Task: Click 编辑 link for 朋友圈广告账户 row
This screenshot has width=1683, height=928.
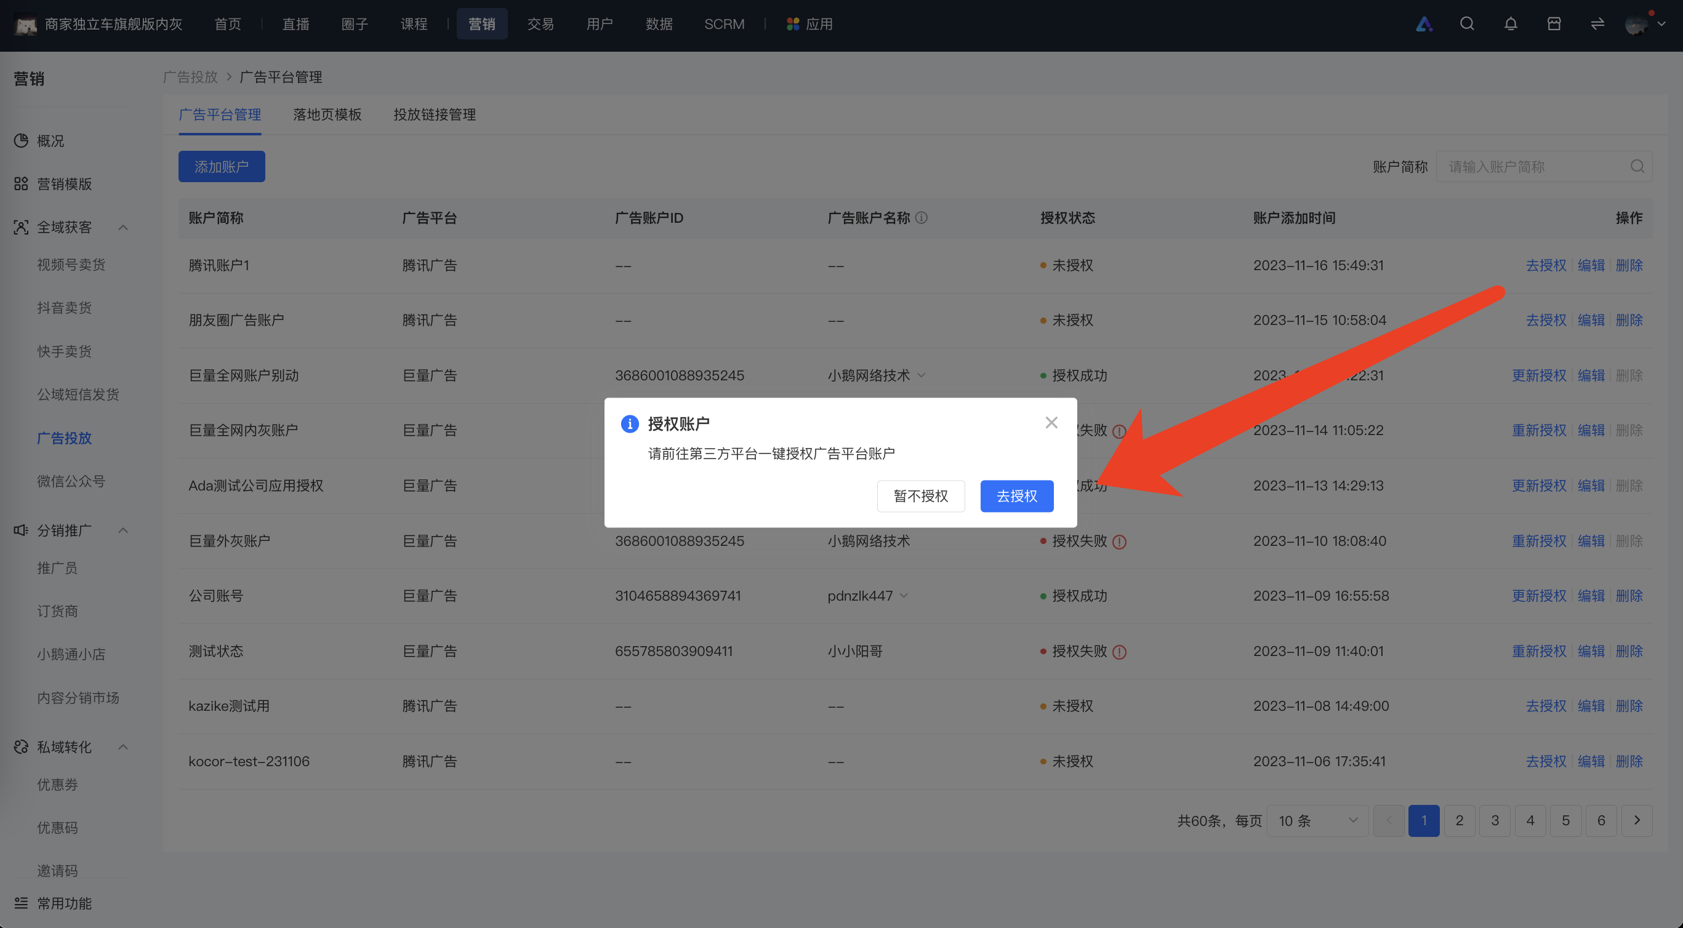Action: click(x=1591, y=320)
